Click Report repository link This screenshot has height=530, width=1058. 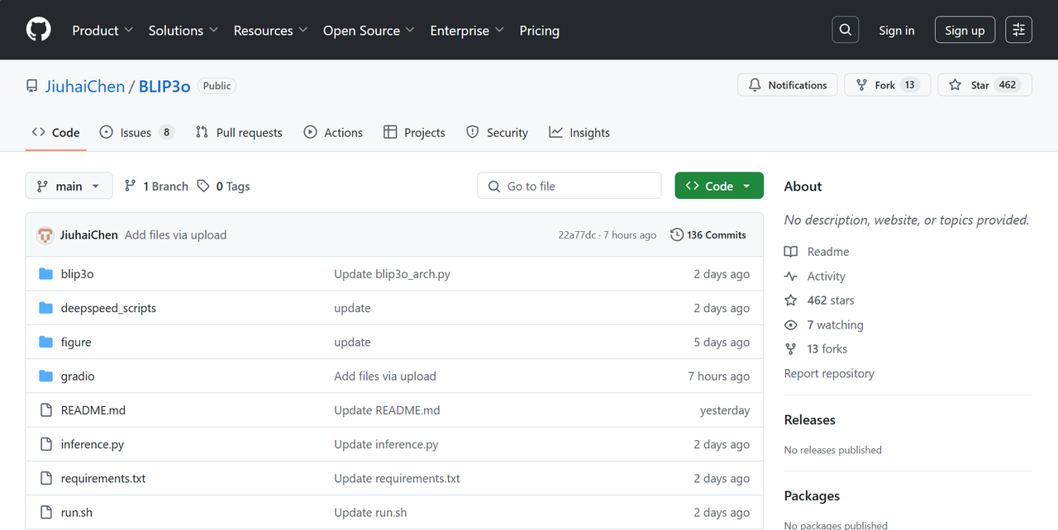tap(829, 373)
